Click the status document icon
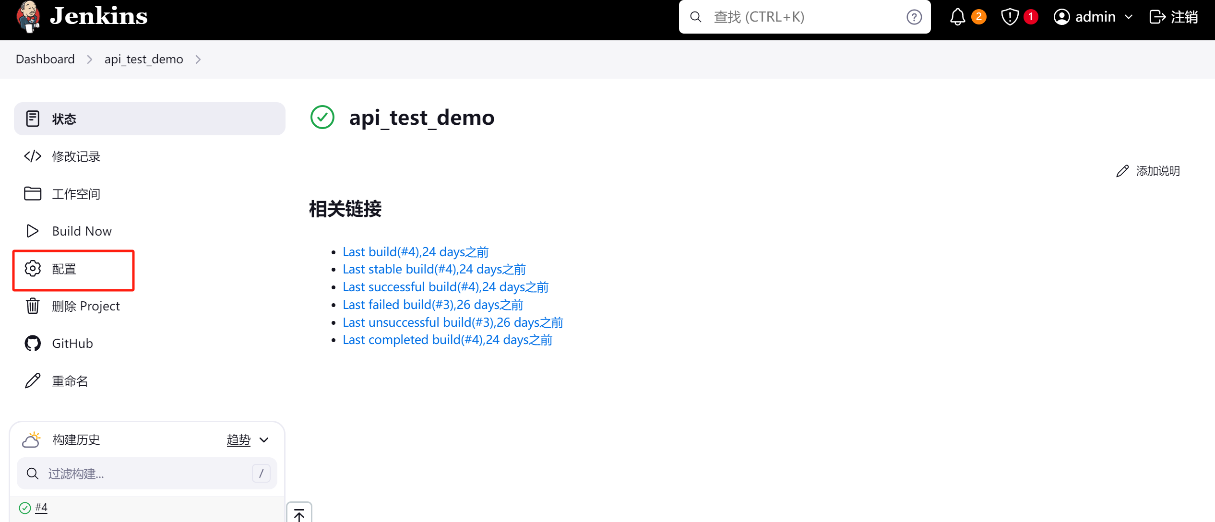Viewport: 1215px width, 522px height. (x=33, y=119)
